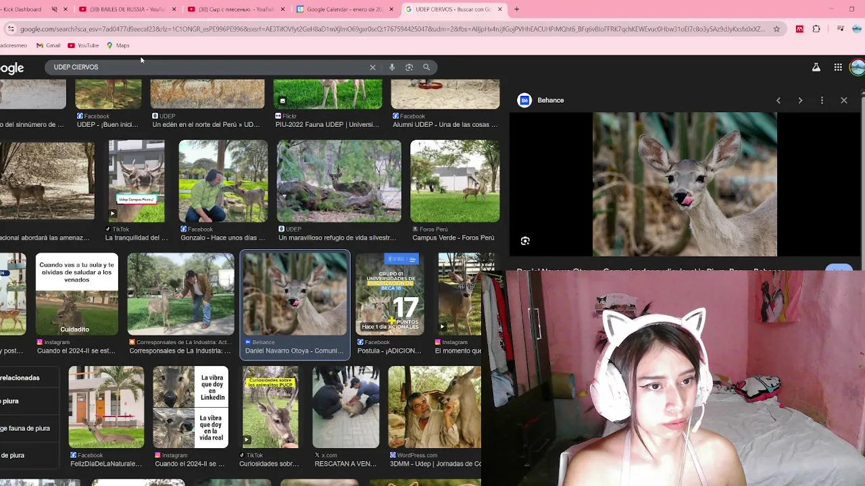Image resolution: width=865 pixels, height=486 pixels.
Task: Clear the UDEP CIERVOS search text
Action: tap(372, 67)
